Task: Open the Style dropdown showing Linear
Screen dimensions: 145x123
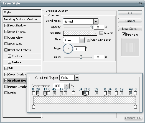Action: point(82,40)
